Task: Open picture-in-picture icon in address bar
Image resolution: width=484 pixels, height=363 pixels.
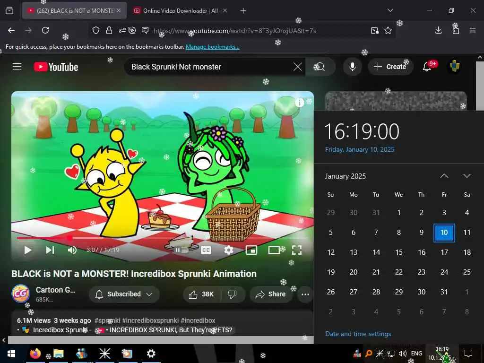Action: point(375,30)
